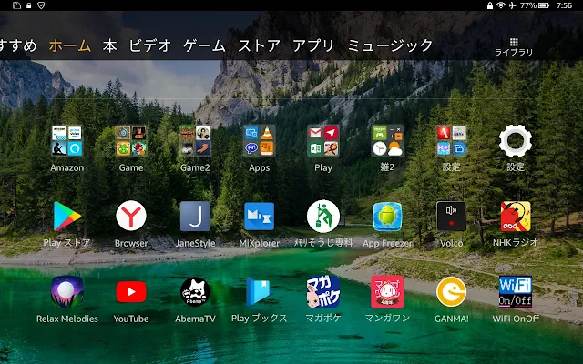Viewport: 583px width, 364px height.
Task: Switch to the アプリ tab
Action: tap(313, 46)
